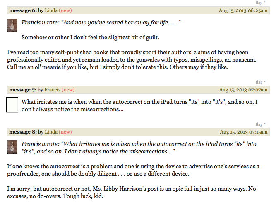Click the flag link above message 6
This screenshot has width=276, height=203.
[259, 2]
